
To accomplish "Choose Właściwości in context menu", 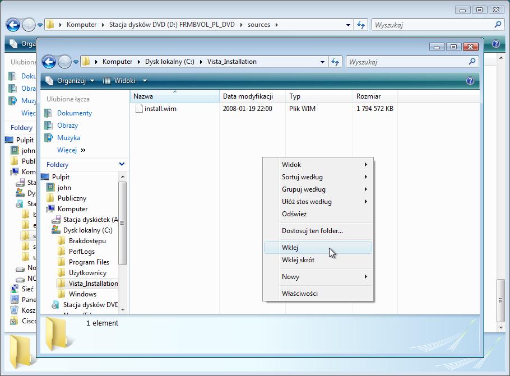I will tap(318, 294).
